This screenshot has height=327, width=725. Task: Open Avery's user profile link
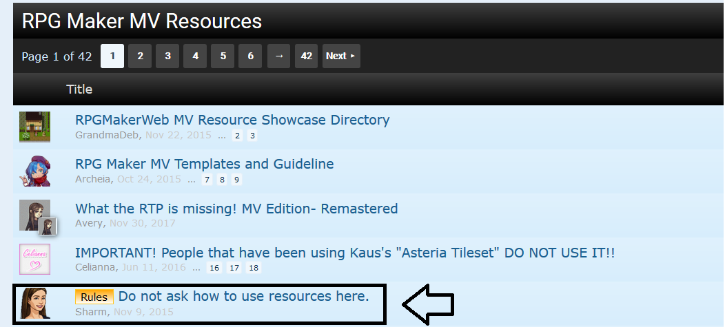coord(90,223)
